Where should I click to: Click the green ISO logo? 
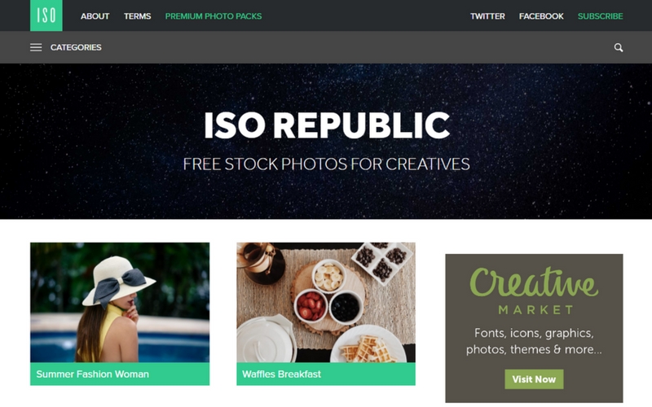click(x=46, y=15)
